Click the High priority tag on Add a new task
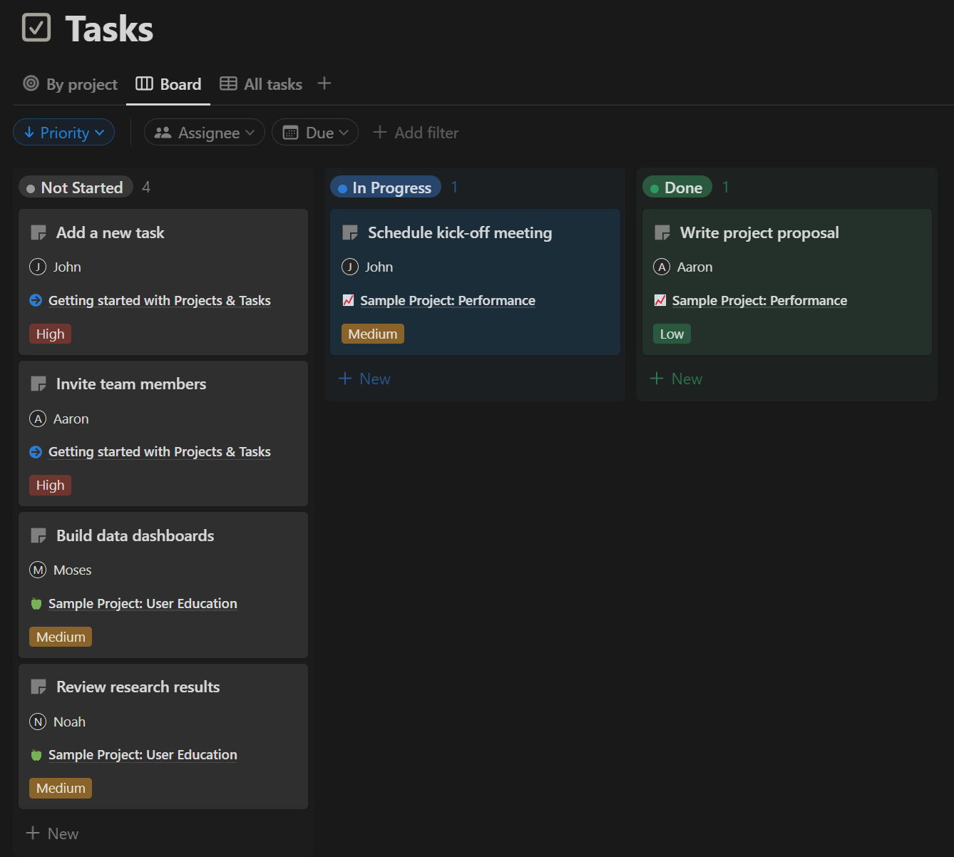 pos(50,334)
